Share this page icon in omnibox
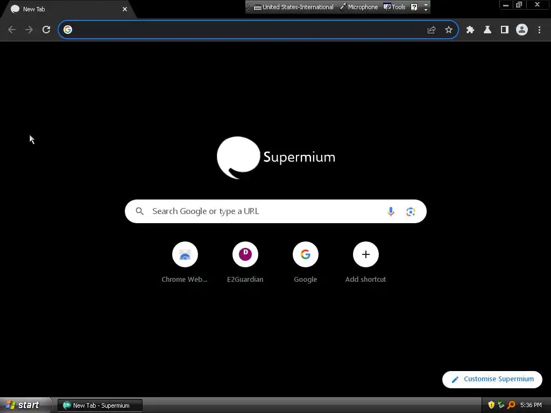 point(432,30)
